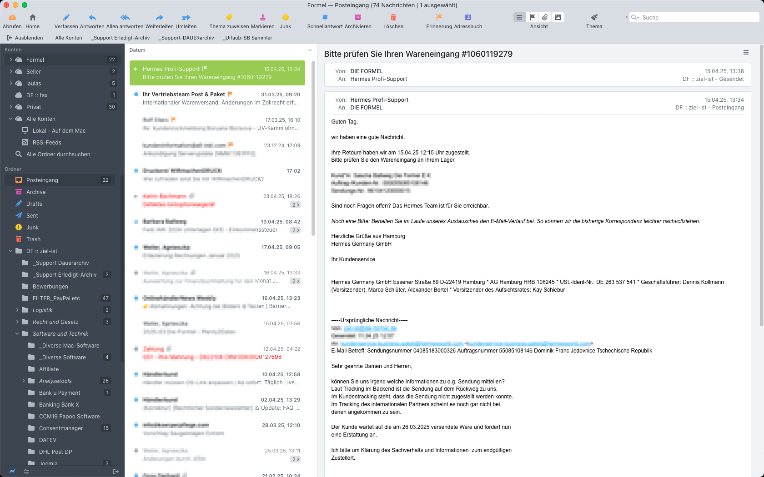This screenshot has height=477, width=764.
Task: Open Ihr Vertriebsteam Post & Paket message
Action: (x=217, y=98)
